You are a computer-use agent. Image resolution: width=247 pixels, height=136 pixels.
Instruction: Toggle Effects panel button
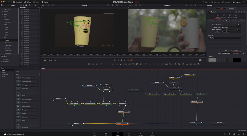click(x=28, y=2)
